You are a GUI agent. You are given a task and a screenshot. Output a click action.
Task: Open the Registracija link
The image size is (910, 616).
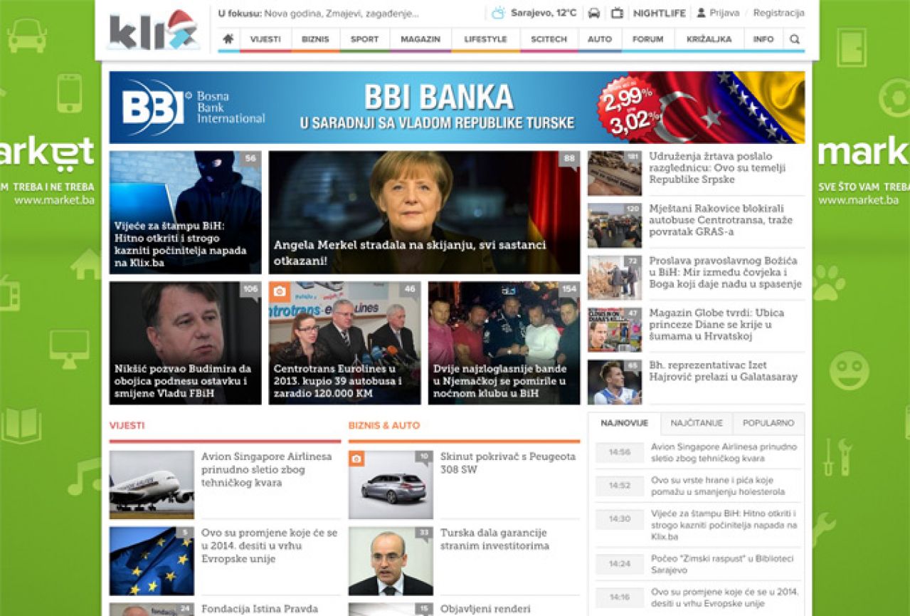tap(778, 13)
